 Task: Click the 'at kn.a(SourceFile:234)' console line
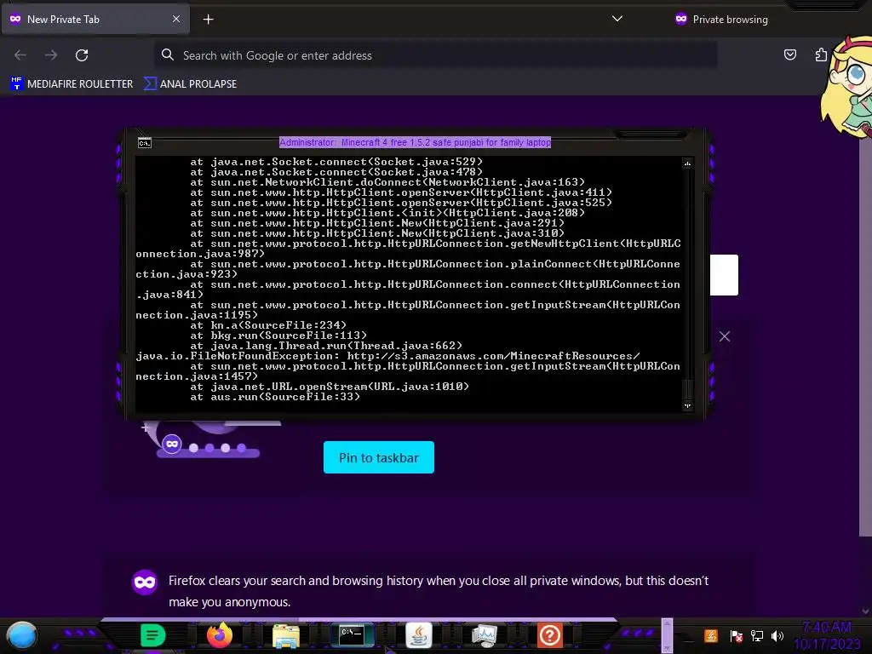268,324
